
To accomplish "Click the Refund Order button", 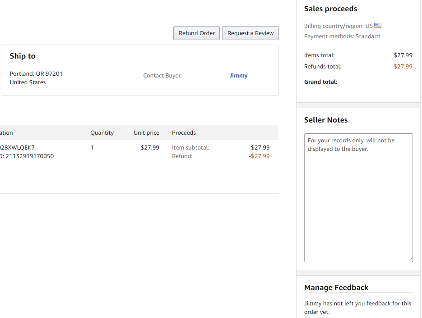I will [x=197, y=33].
